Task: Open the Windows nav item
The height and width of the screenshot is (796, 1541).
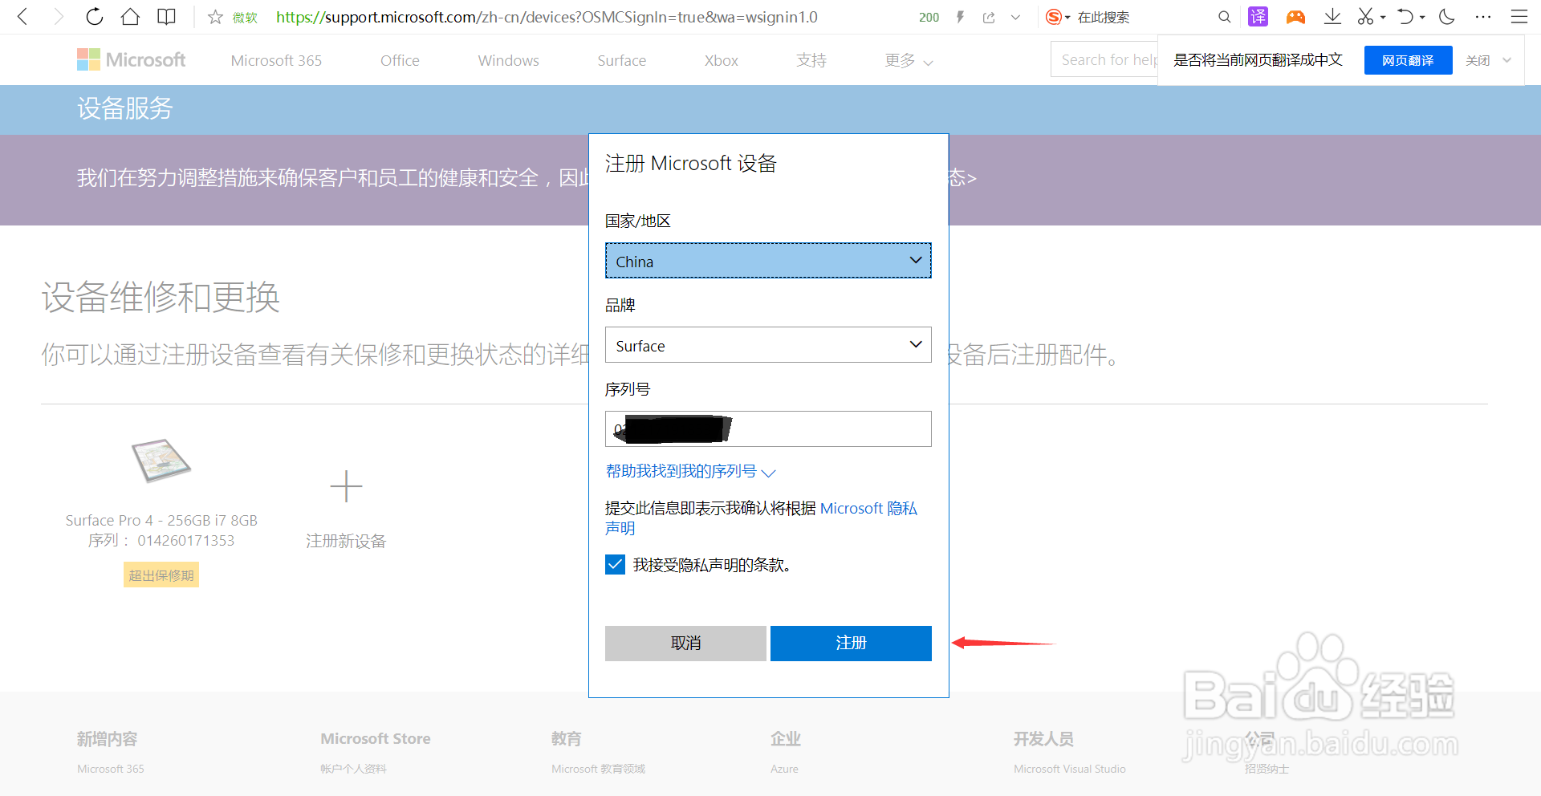Action: click(x=508, y=60)
